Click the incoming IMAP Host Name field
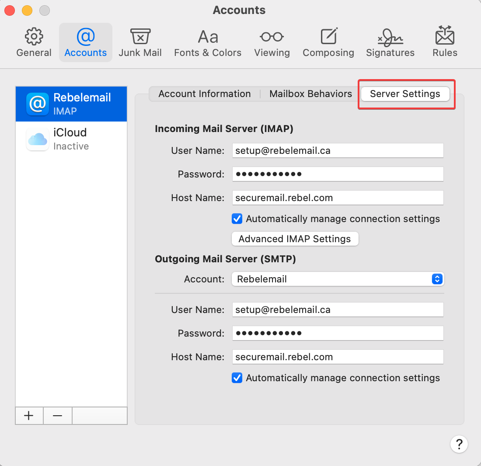 point(338,198)
